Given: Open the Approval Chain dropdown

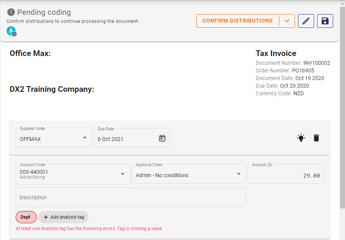Looking at the screenshot, I should pos(239,174).
